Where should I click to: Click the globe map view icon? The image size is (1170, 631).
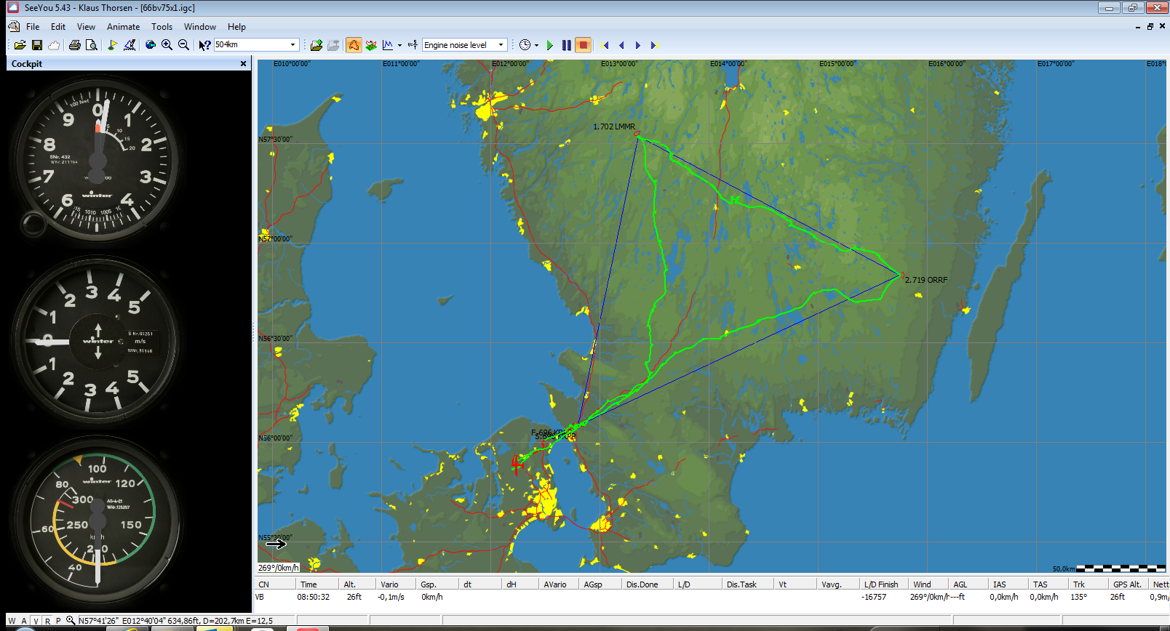pyautogui.click(x=151, y=45)
